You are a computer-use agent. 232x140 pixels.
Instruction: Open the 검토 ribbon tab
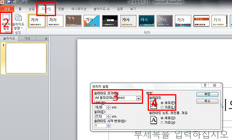pyautogui.click(x=120, y=9)
